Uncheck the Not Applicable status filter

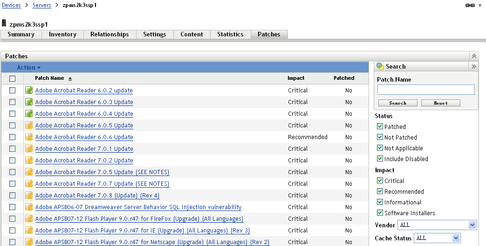click(380, 148)
